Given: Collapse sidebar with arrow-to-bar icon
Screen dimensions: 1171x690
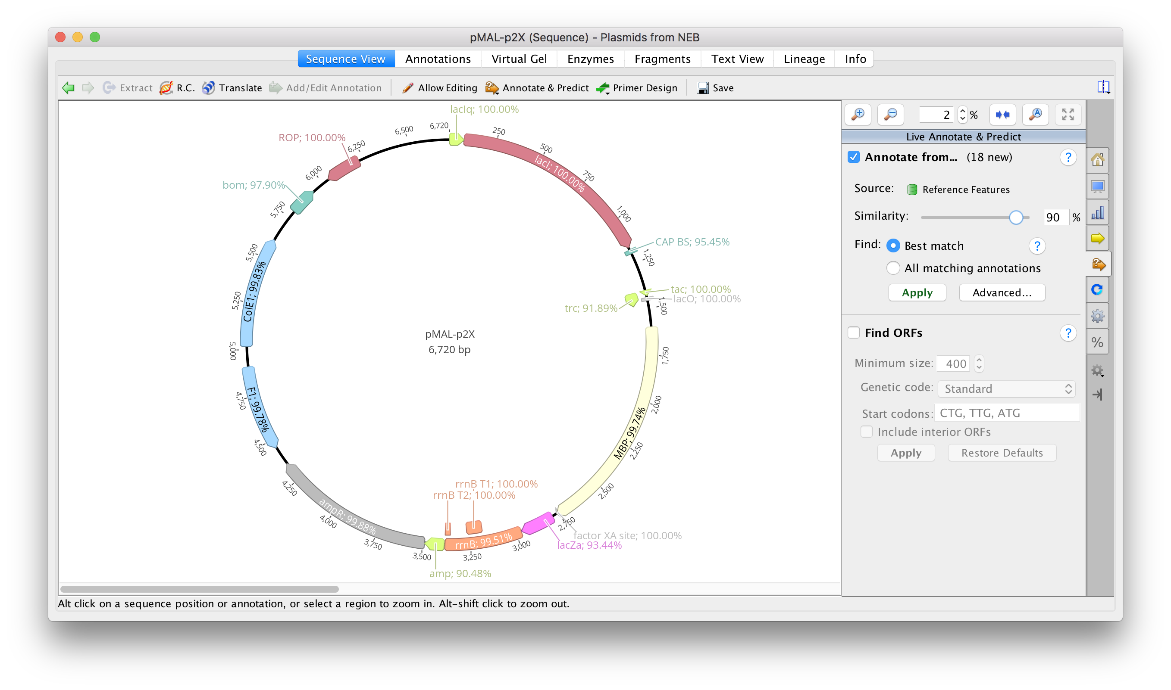Looking at the screenshot, I should (1097, 395).
